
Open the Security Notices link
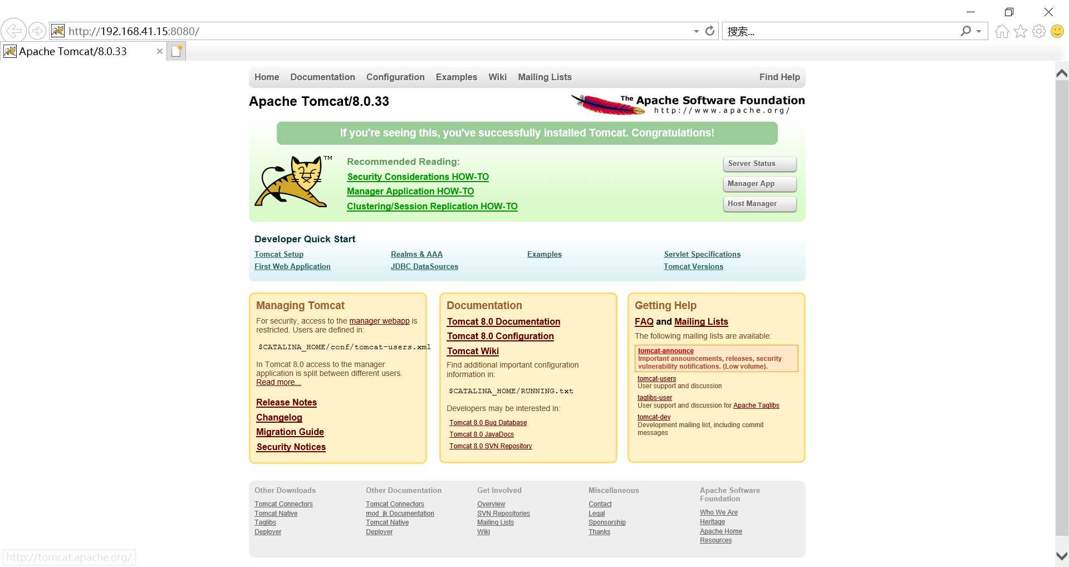tap(291, 447)
